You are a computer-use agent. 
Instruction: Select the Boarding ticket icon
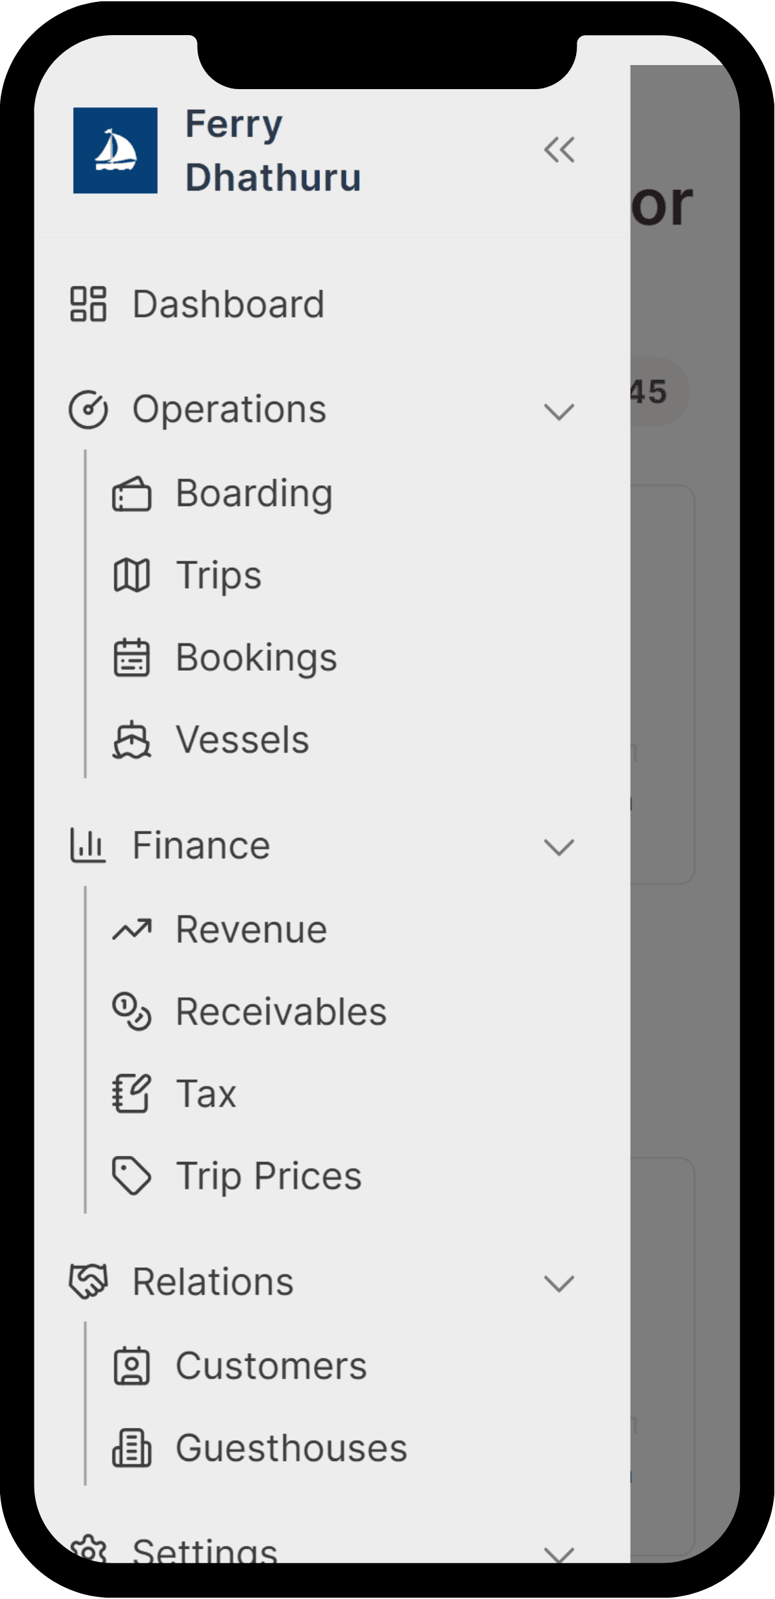(132, 493)
